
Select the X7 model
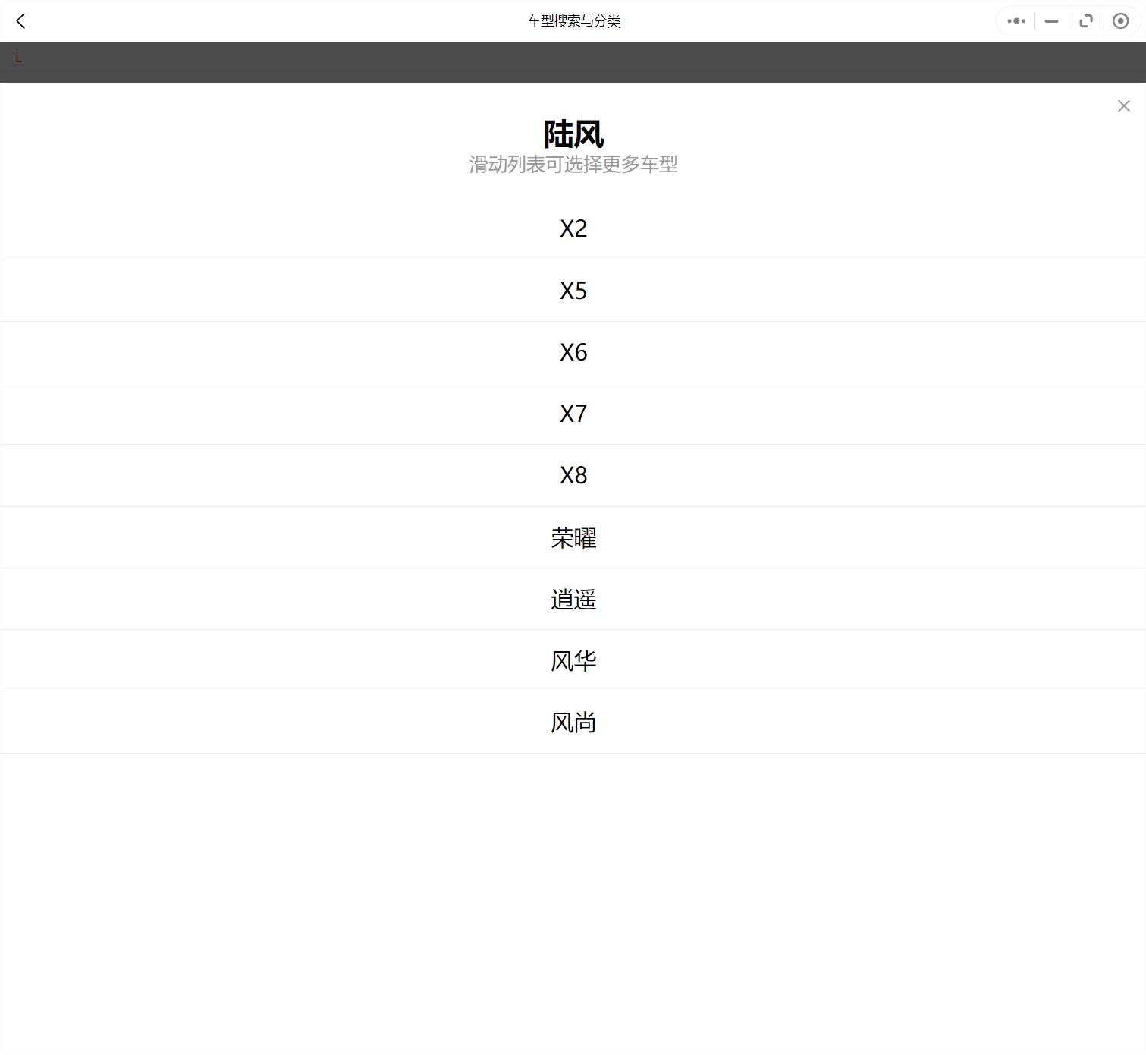click(x=573, y=413)
